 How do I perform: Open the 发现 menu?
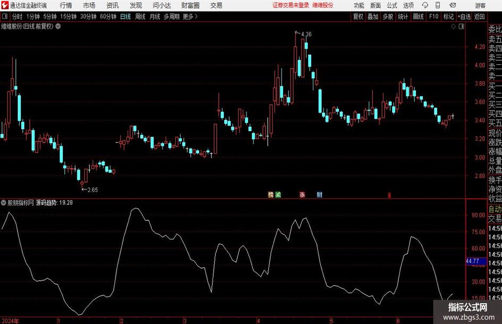click(x=136, y=5)
